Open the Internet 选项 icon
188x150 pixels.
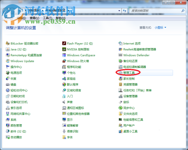pos(120,43)
